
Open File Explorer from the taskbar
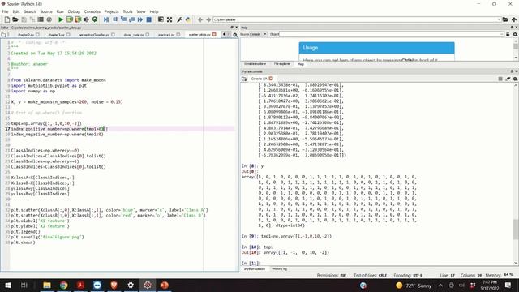pyautogui.click(x=47, y=285)
